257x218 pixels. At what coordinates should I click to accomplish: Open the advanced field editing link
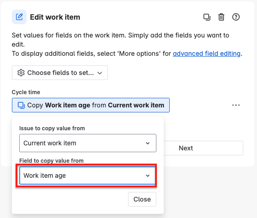coord(207,53)
